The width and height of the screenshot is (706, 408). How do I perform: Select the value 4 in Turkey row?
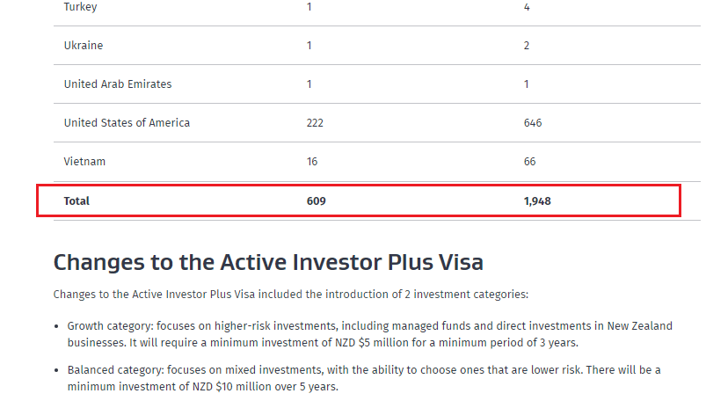click(x=527, y=7)
